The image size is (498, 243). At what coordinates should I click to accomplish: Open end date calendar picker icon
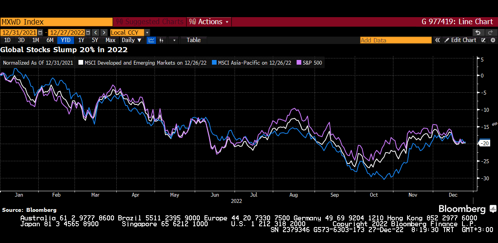coord(88,33)
